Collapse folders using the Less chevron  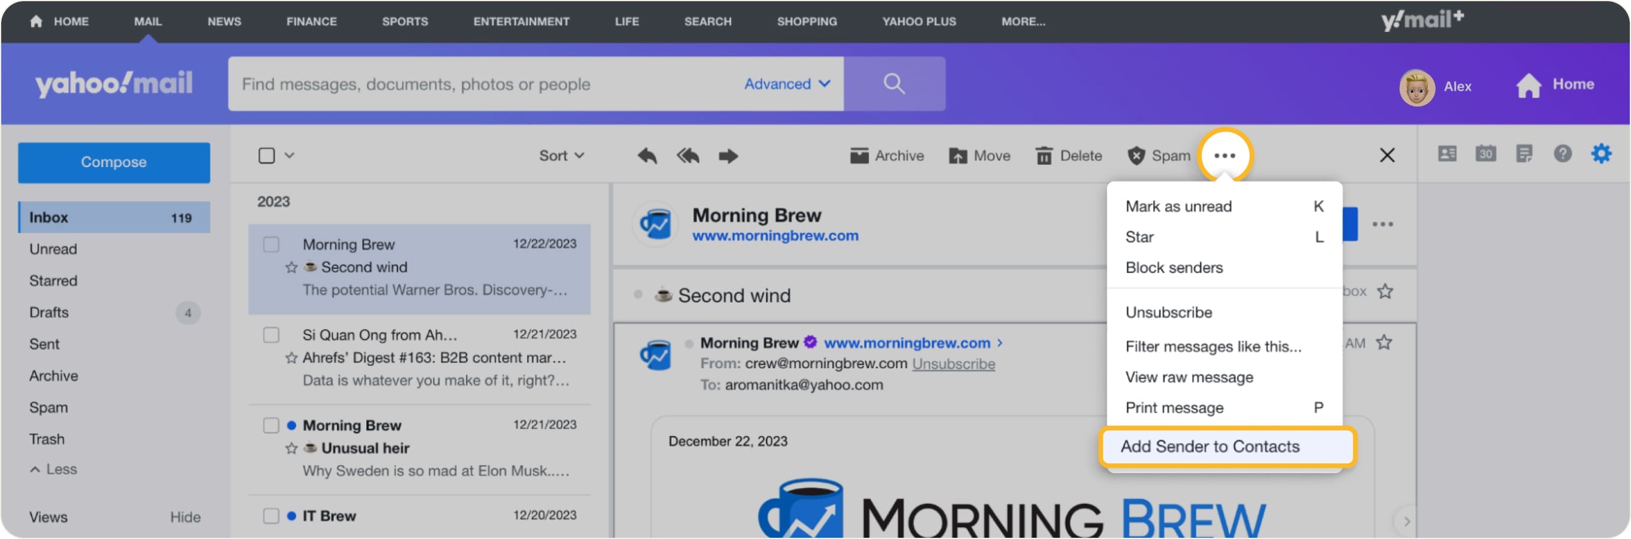(53, 469)
